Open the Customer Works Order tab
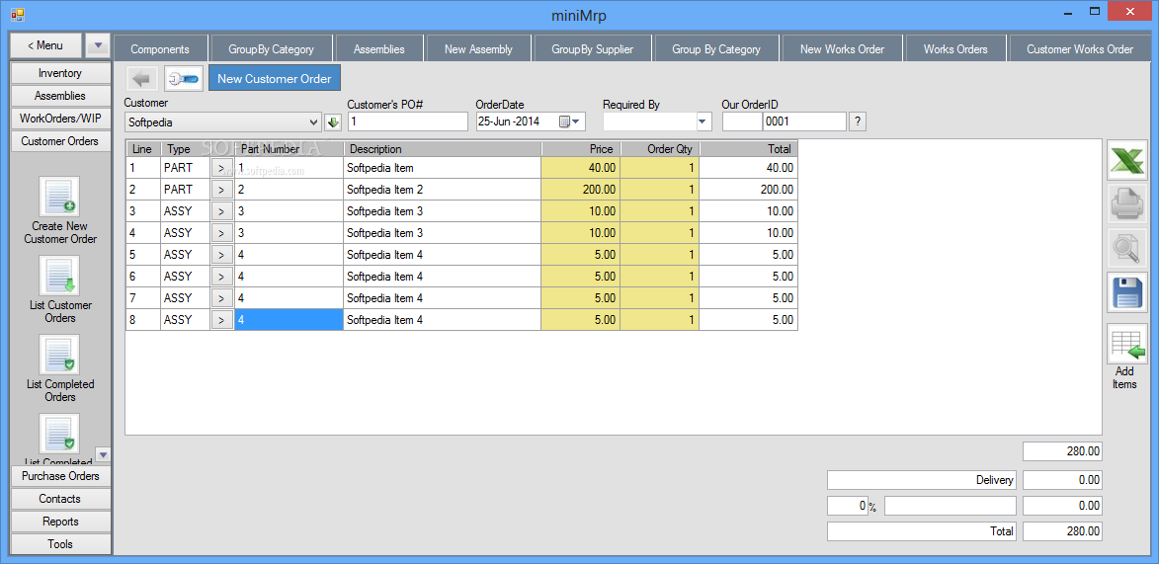 click(x=1080, y=49)
